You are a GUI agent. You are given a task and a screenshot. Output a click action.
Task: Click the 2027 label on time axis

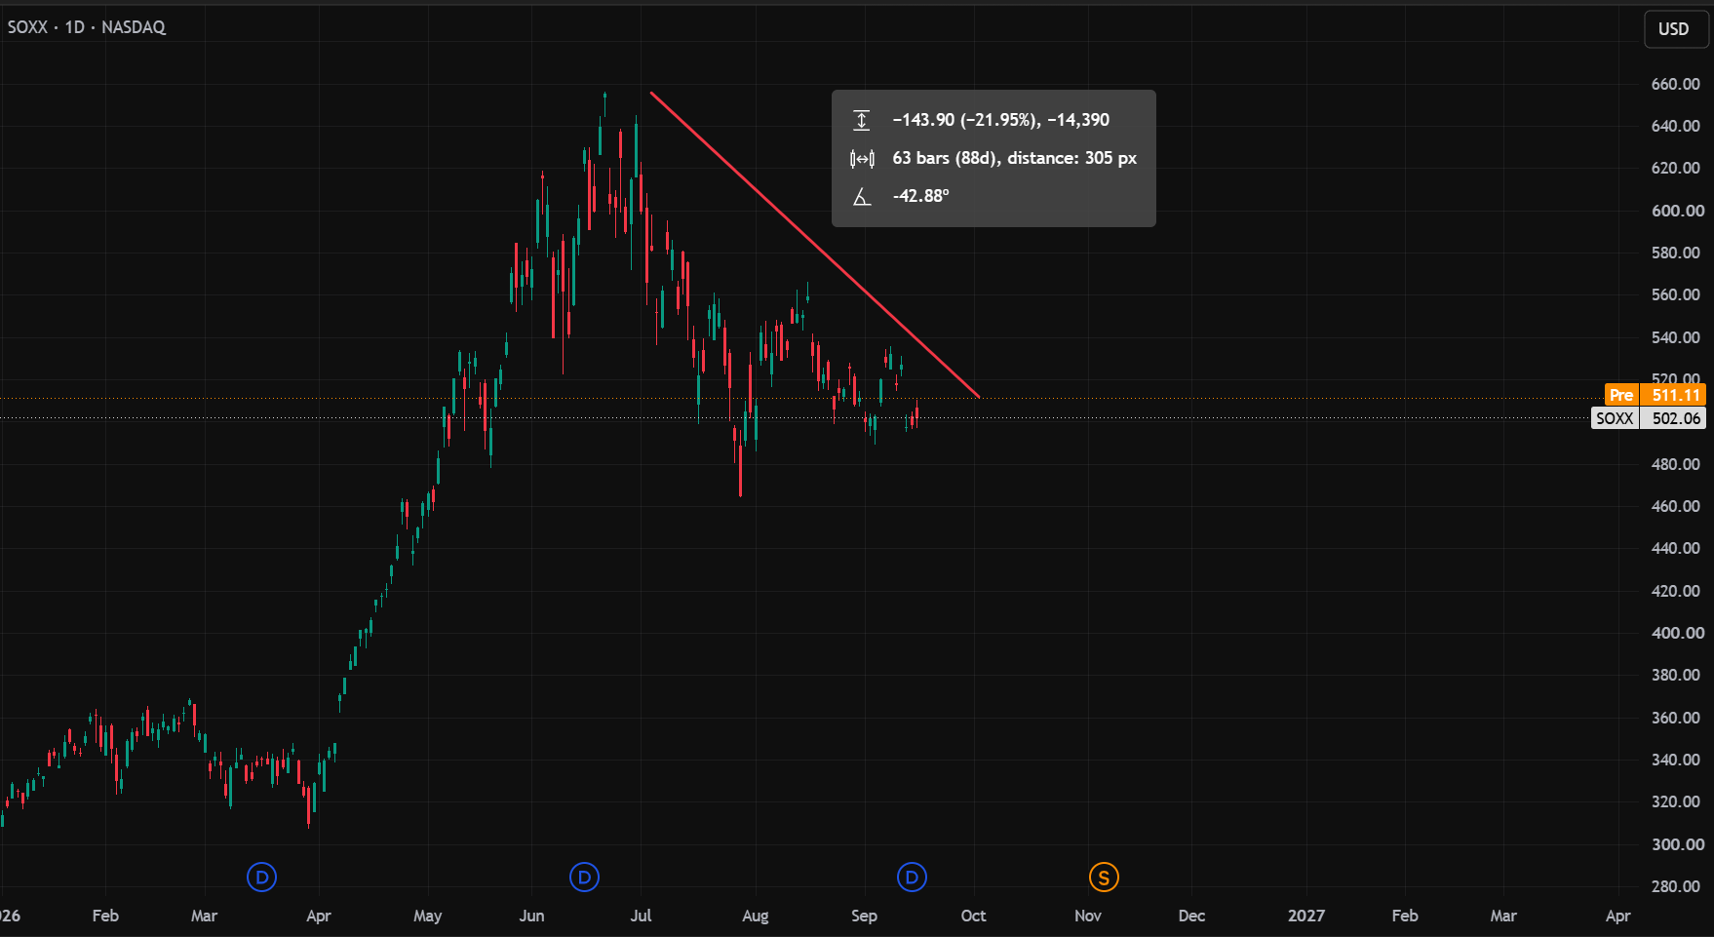(1305, 916)
